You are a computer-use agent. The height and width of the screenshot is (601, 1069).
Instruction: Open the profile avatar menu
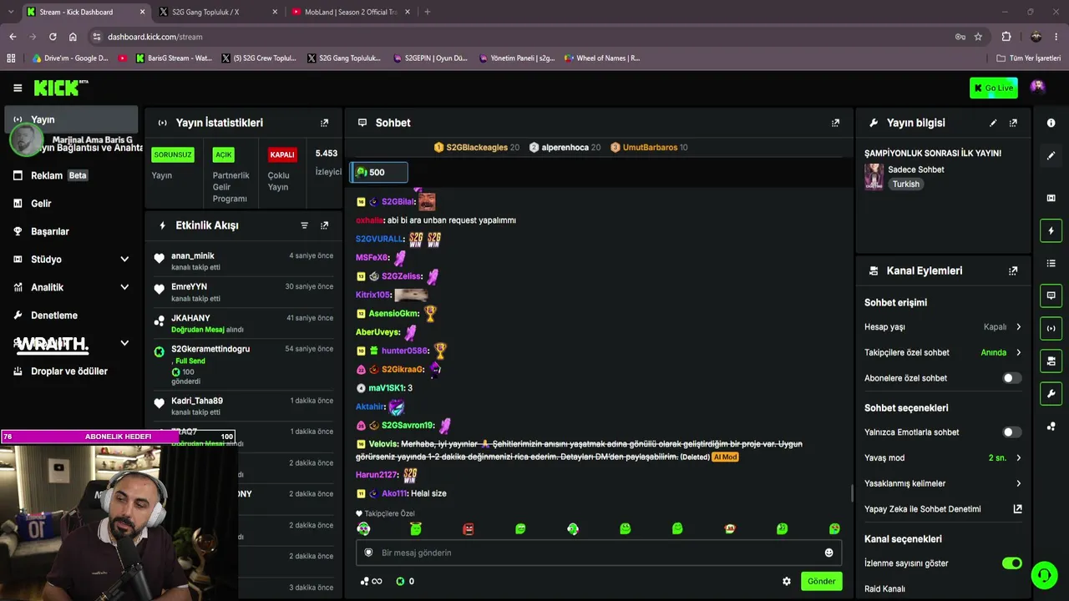[1037, 88]
